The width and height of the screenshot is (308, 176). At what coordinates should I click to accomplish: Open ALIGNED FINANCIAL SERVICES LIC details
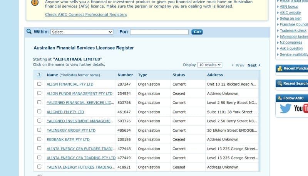pyautogui.click(x=80, y=103)
